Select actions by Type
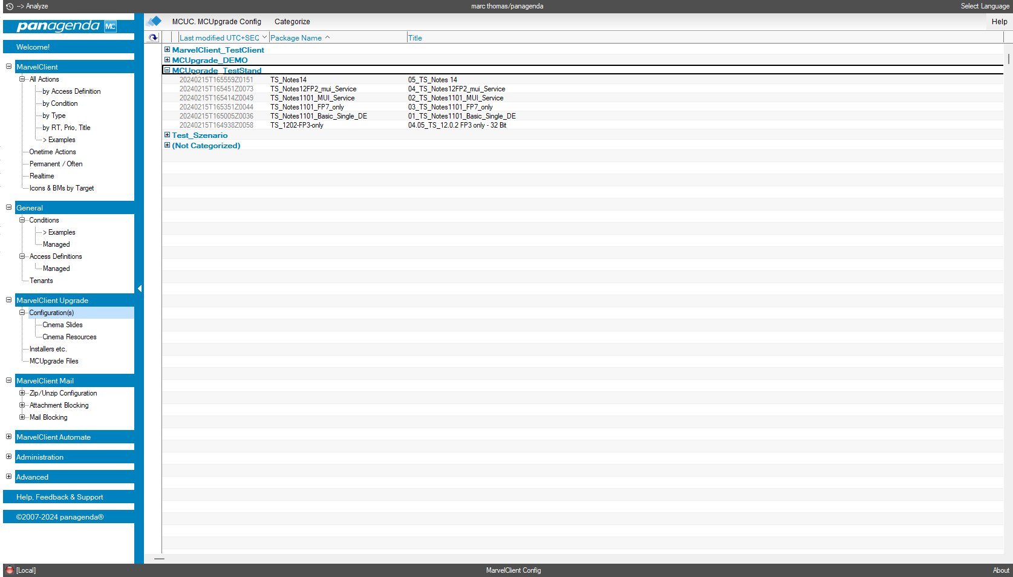The image size is (1013, 577). click(54, 116)
